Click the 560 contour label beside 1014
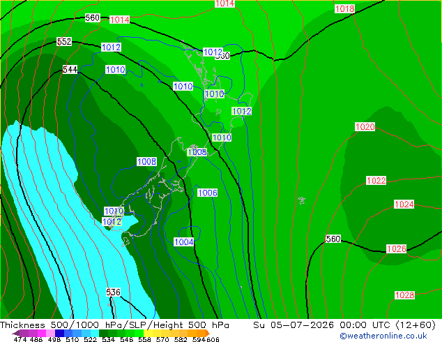This screenshot has height=342, width=442. tap(93, 17)
